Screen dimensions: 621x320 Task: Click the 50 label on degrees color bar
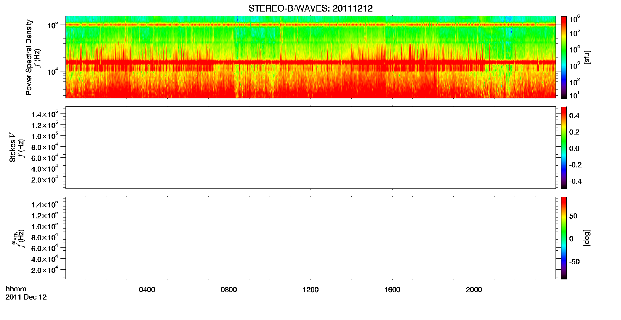(x=573, y=216)
